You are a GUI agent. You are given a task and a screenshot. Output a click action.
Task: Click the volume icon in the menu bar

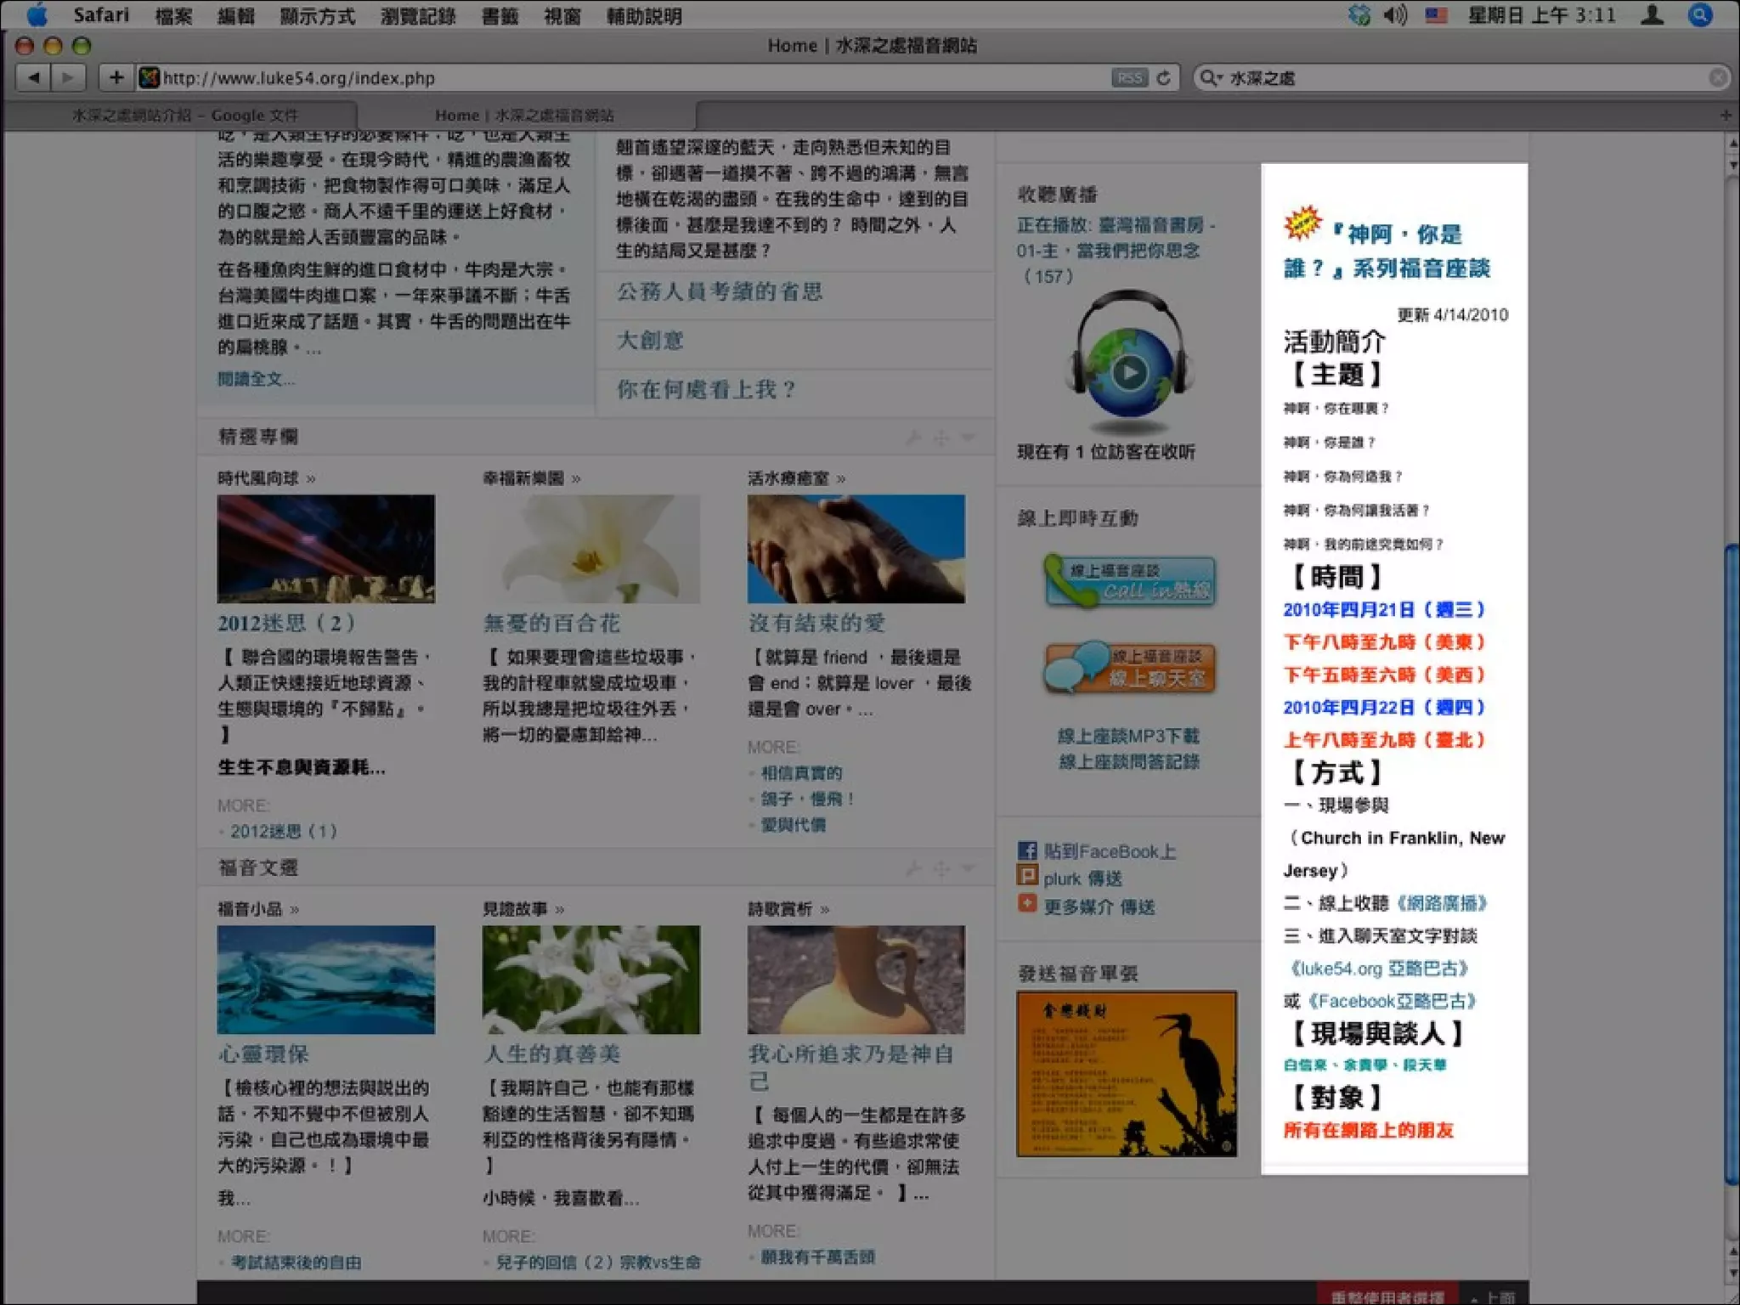(x=1394, y=15)
